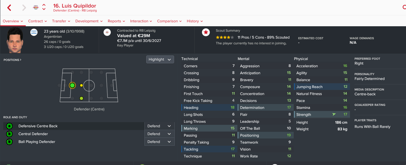Viewport: 406px width, 165px height.
Task: Open the Development menu tab
Action: tap(89, 21)
